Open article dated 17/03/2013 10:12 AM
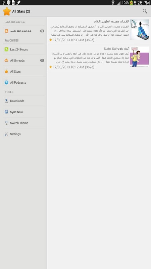Screen dimensions: 151x269 click(99, 57)
